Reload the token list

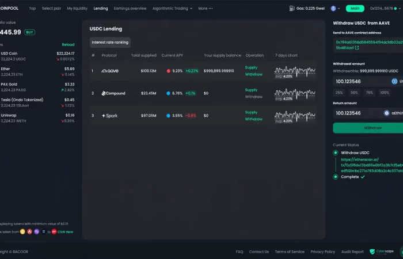coord(68,45)
